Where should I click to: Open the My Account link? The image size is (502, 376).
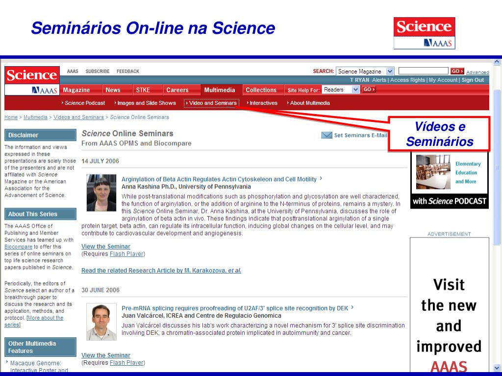pos(443,80)
